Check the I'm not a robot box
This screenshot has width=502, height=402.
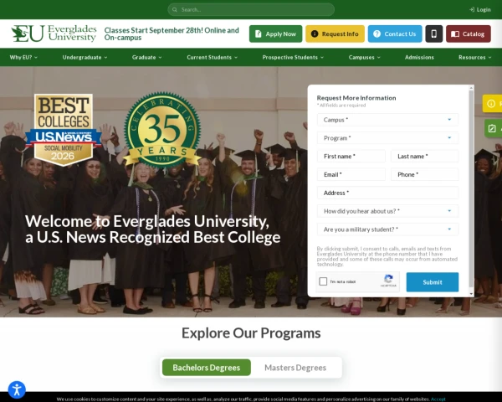(x=323, y=281)
